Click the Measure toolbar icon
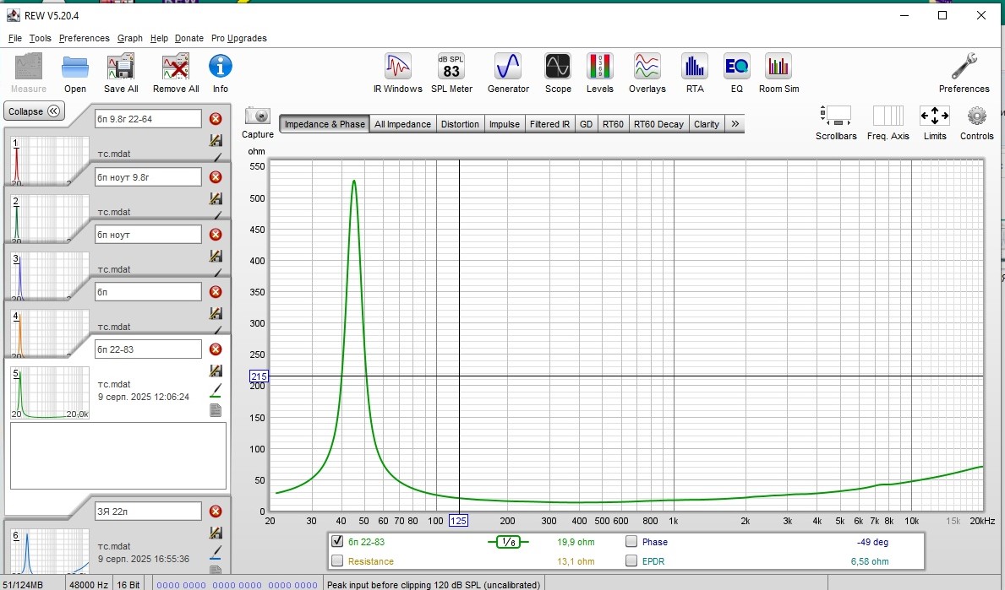 pos(28,68)
